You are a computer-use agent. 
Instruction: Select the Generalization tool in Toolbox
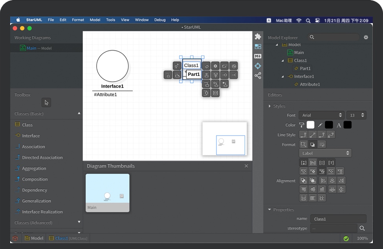pyautogui.click(x=37, y=201)
